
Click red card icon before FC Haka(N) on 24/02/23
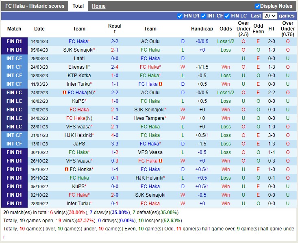[x=65, y=93]
